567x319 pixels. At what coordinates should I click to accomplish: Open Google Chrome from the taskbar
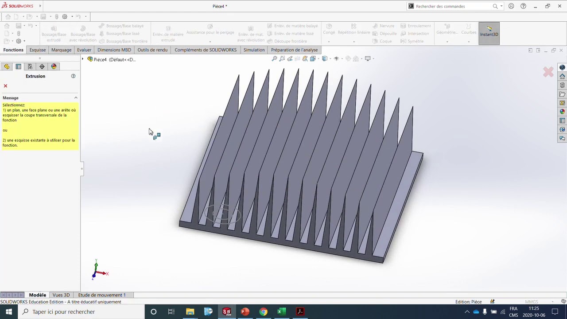(264, 312)
